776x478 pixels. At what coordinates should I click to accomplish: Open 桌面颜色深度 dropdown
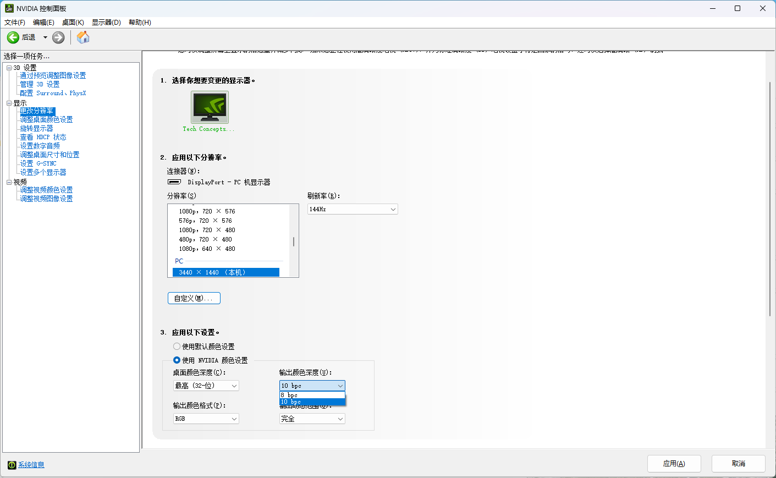point(206,386)
